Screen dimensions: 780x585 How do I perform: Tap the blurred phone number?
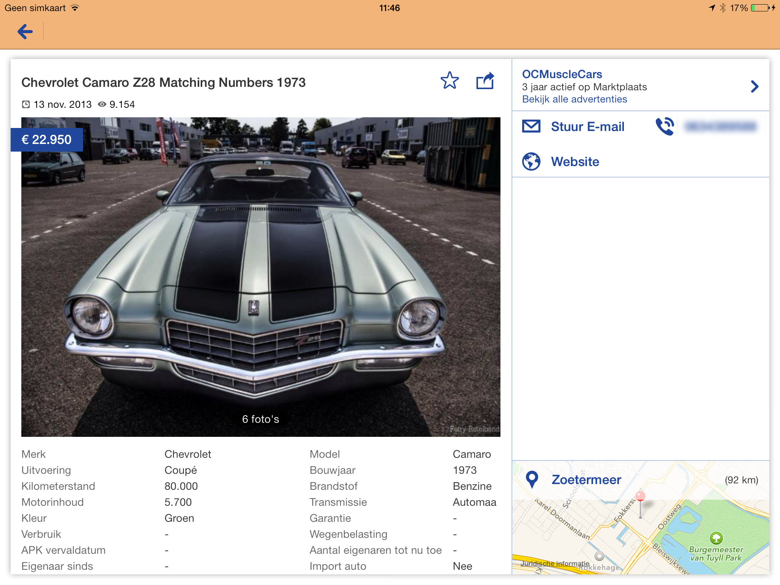pyautogui.click(x=720, y=126)
